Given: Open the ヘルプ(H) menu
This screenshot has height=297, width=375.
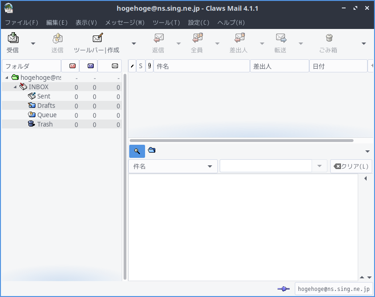Looking at the screenshot, I should point(231,22).
